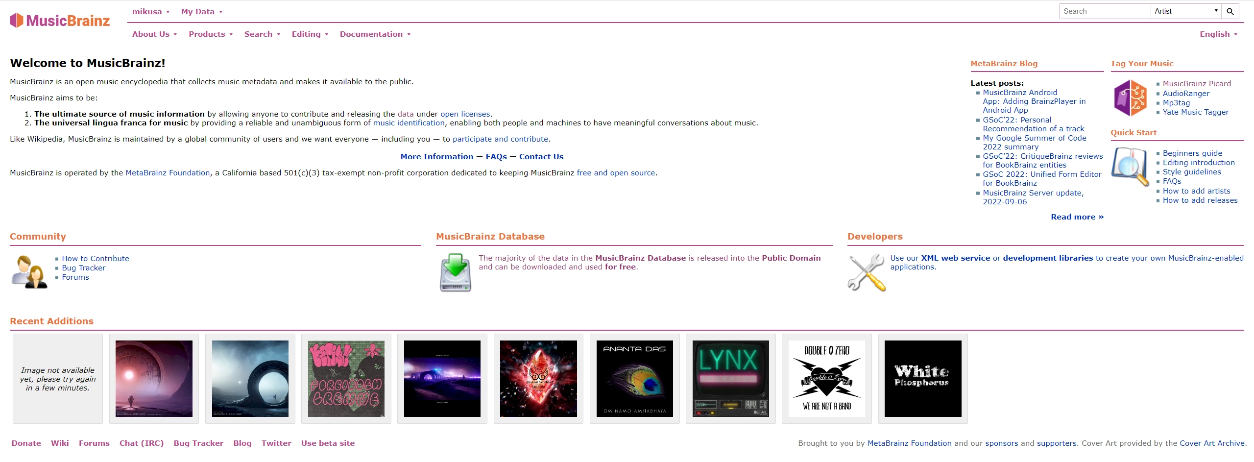
Task: Open the purple night landscape cover art
Action: click(442, 379)
